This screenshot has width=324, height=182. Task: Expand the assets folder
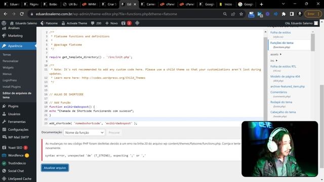(x=276, y=55)
